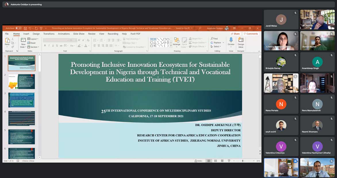The height and width of the screenshot is (178, 337).
Task: Open the Transitions tab
Action: 49,34
